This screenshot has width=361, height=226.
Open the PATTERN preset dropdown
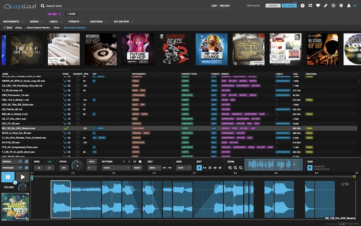click(x=116, y=168)
